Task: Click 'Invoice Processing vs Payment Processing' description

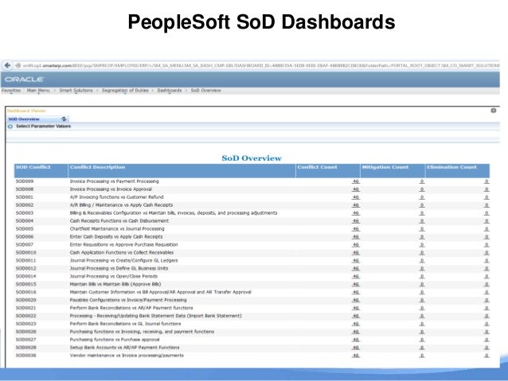Action: 115,181
